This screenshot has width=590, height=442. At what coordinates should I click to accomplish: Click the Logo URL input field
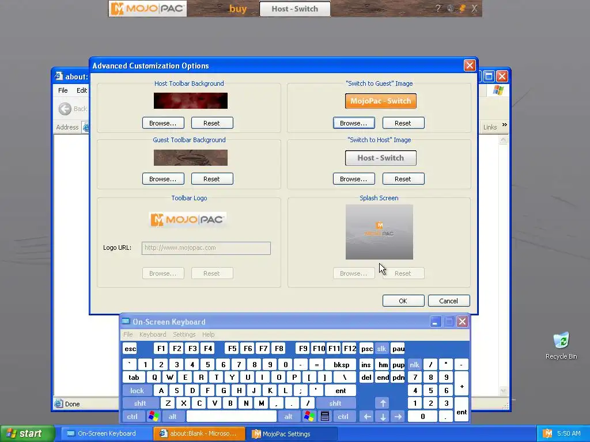point(206,248)
